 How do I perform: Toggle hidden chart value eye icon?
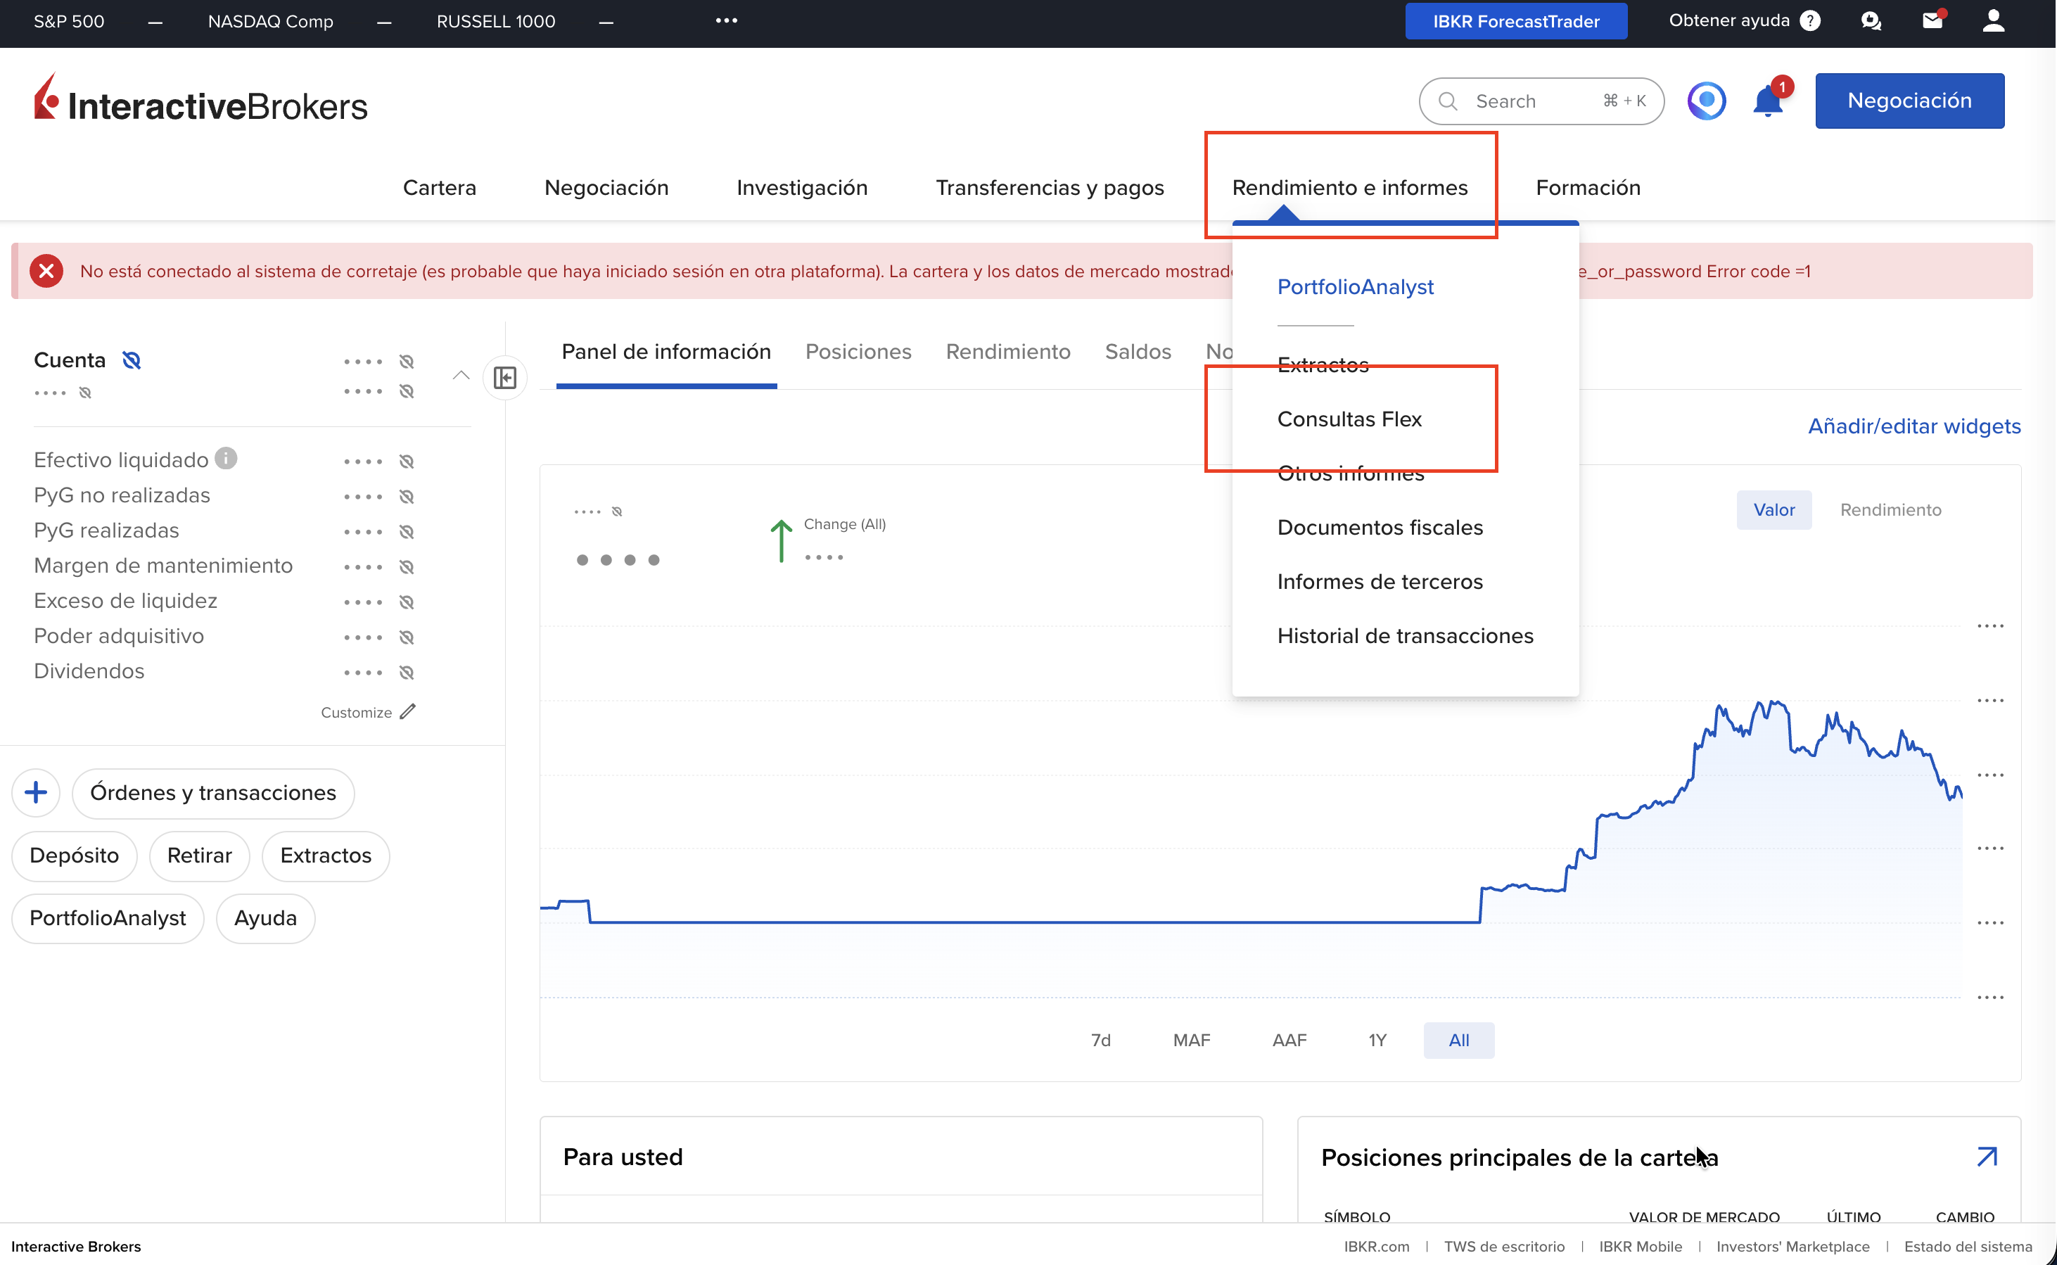click(x=618, y=511)
